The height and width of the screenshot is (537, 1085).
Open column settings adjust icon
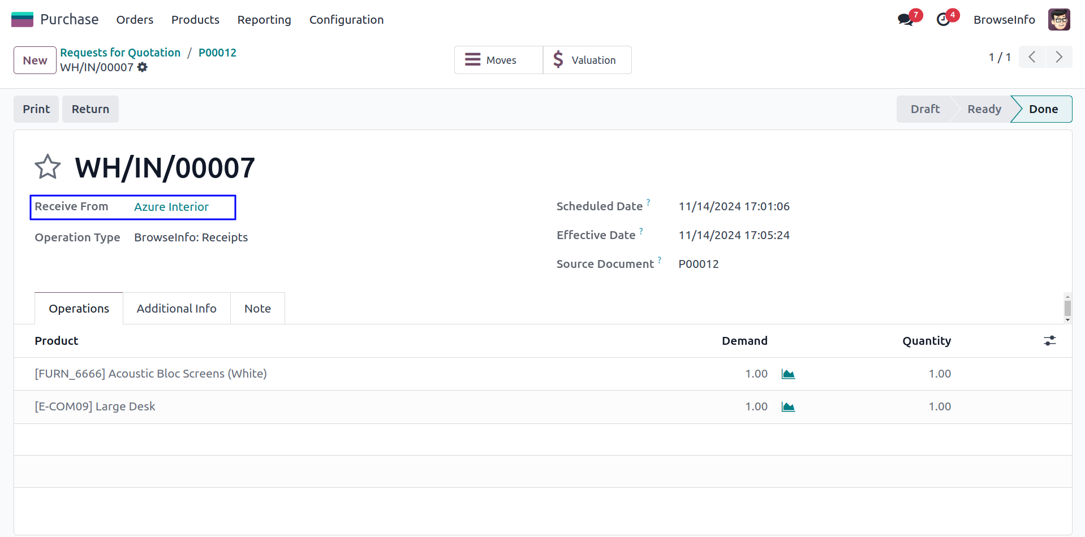point(1049,341)
